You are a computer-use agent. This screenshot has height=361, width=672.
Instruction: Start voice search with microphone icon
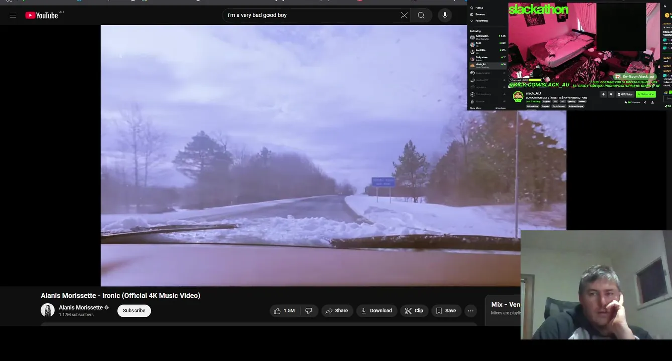pyautogui.click(x=445, y=15)
